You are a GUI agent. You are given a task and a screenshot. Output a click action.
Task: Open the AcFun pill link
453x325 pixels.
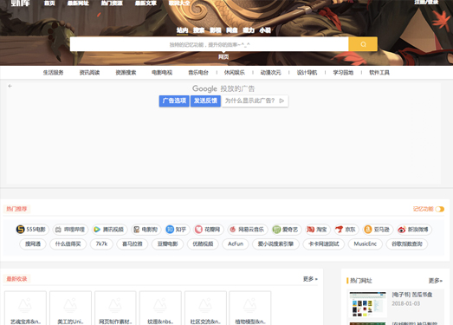[236, 244]
